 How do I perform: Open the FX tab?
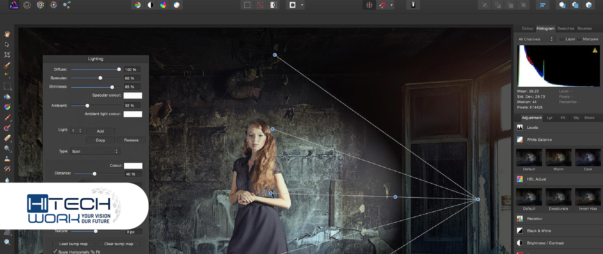(x=563, y=118)
